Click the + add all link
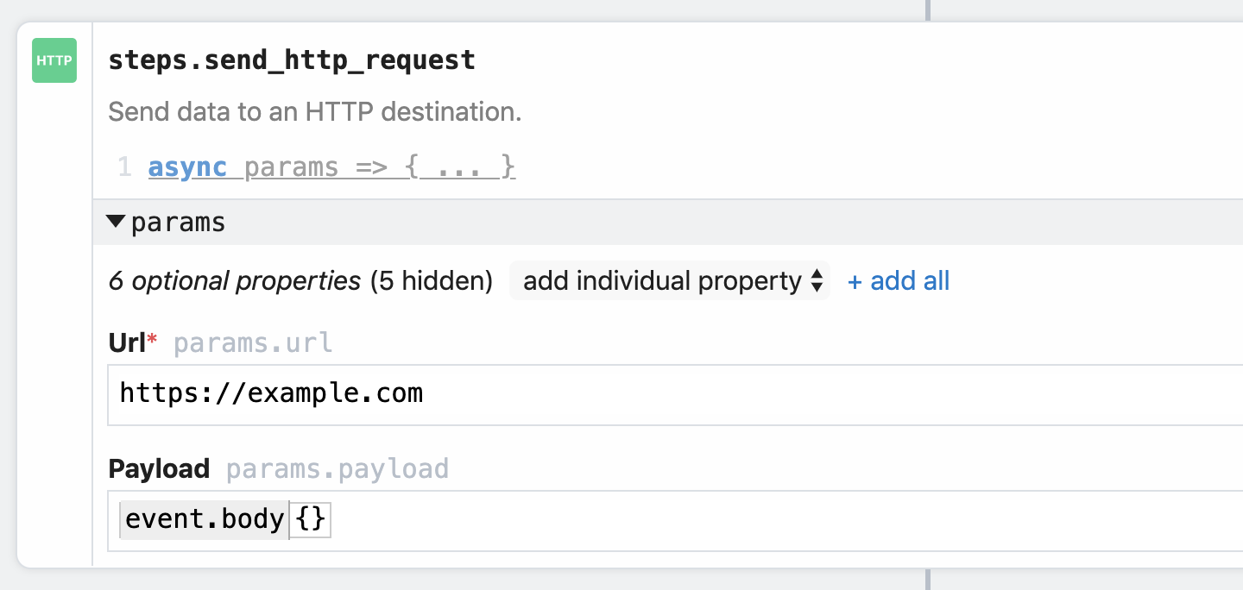 point(898,280)
